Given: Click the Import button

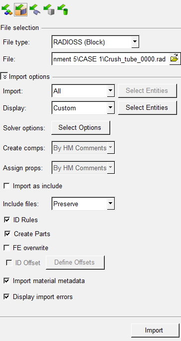Looking at the screenshot, I should 155,331.
